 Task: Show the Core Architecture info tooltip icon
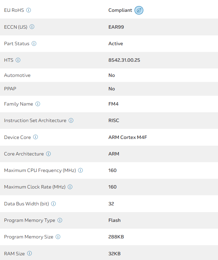(48, 154)
